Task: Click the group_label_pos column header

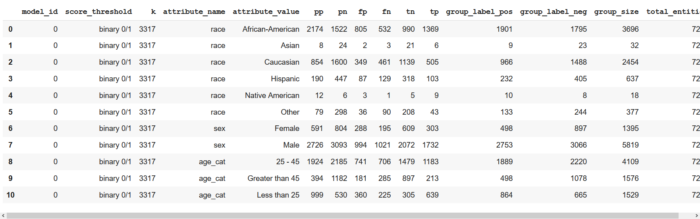Action: coord(479,12)
